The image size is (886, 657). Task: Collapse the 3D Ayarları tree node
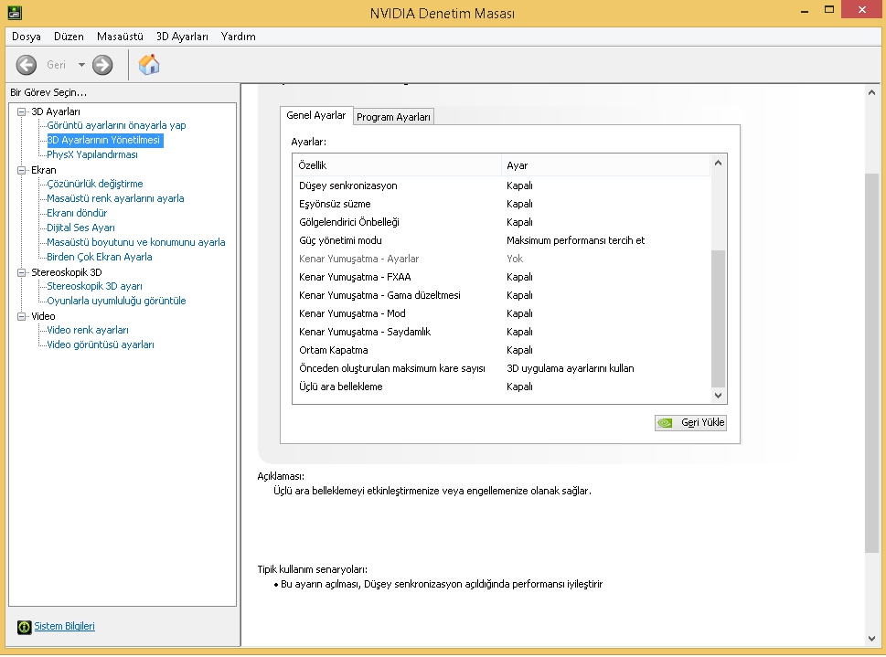pyautogui.click(x=21, y=111)
